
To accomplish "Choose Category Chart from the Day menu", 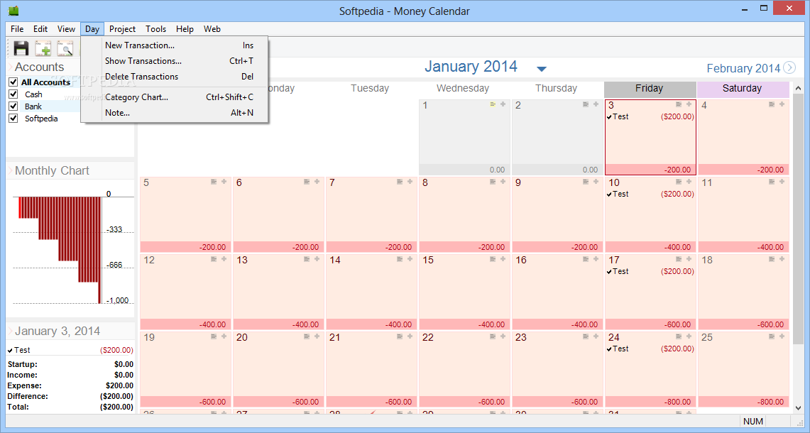I will [175, 97].
